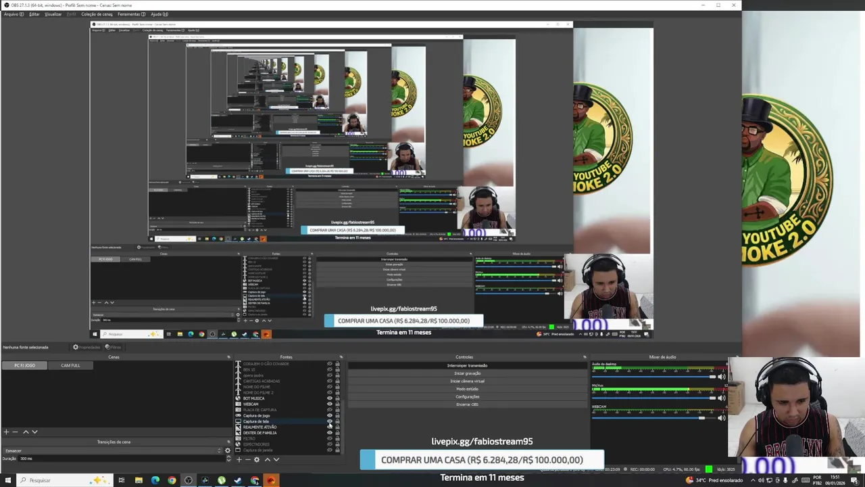
Task: Open Task View on the taskbar
Action: [x=122, y=480]
